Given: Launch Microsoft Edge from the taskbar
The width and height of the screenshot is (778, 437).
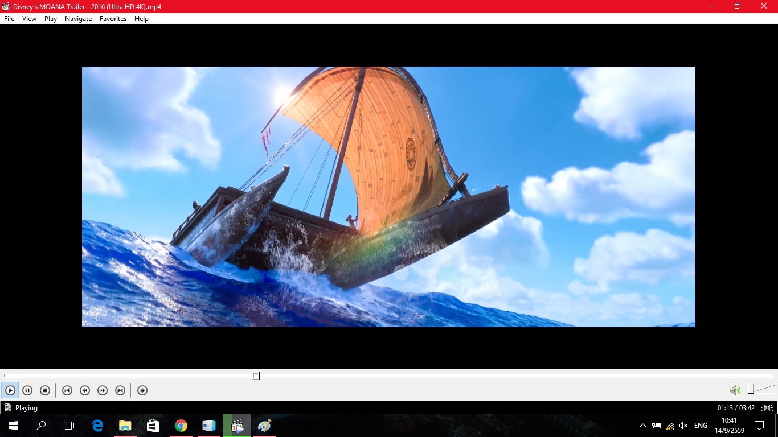Looking at the screenshot, I should pyautogui.click(x=97, y=426).
